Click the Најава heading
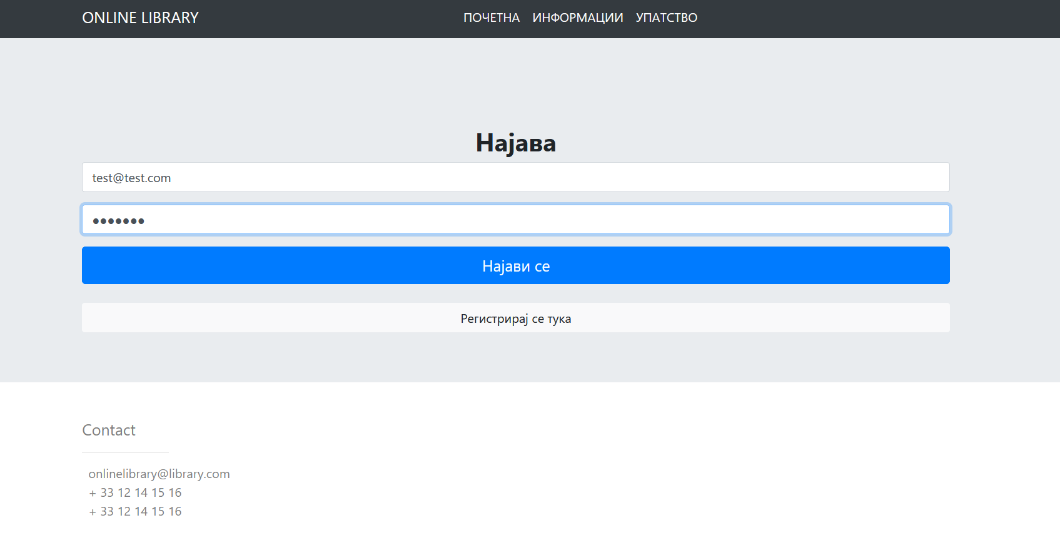 coord(515,143)
